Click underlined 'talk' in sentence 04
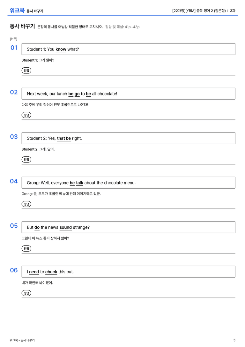Viewport: 245px width, 347px height. (x=80, y=183)
